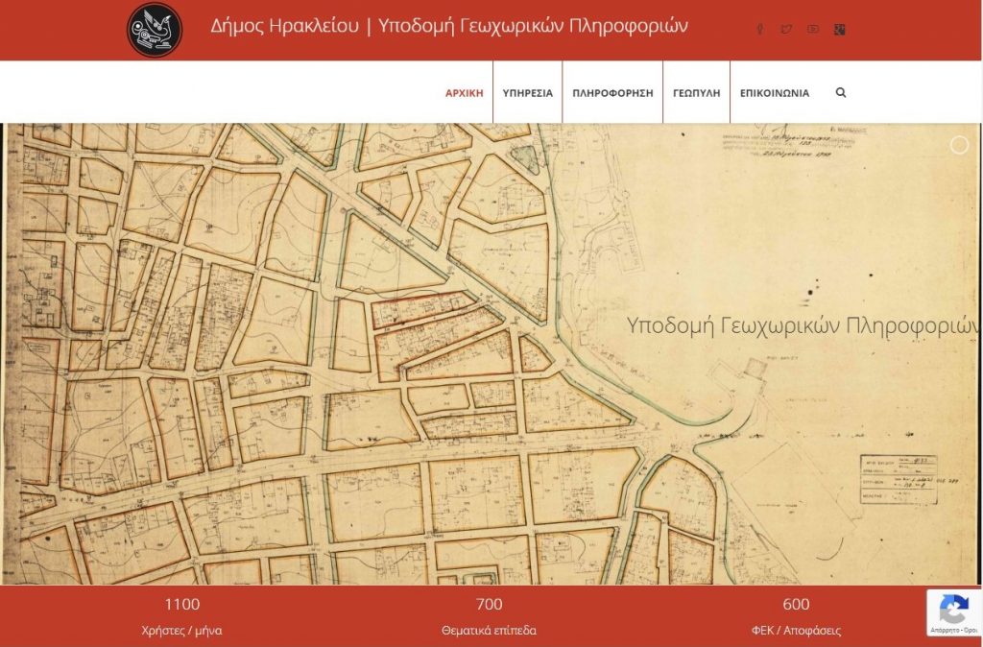Select the slider circle indicator on the map

click(x=959, y=146)
